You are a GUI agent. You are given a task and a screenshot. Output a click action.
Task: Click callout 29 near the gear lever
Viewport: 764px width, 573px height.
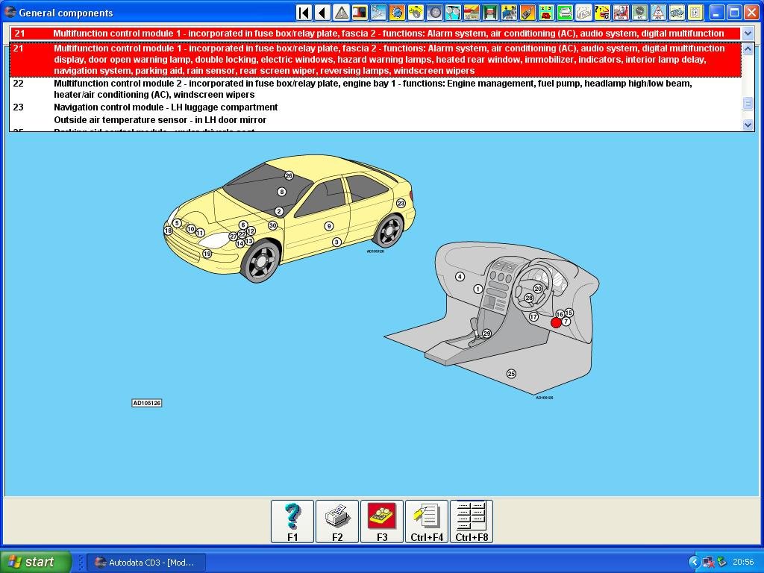pyautogui.click(x=486, y=334)
